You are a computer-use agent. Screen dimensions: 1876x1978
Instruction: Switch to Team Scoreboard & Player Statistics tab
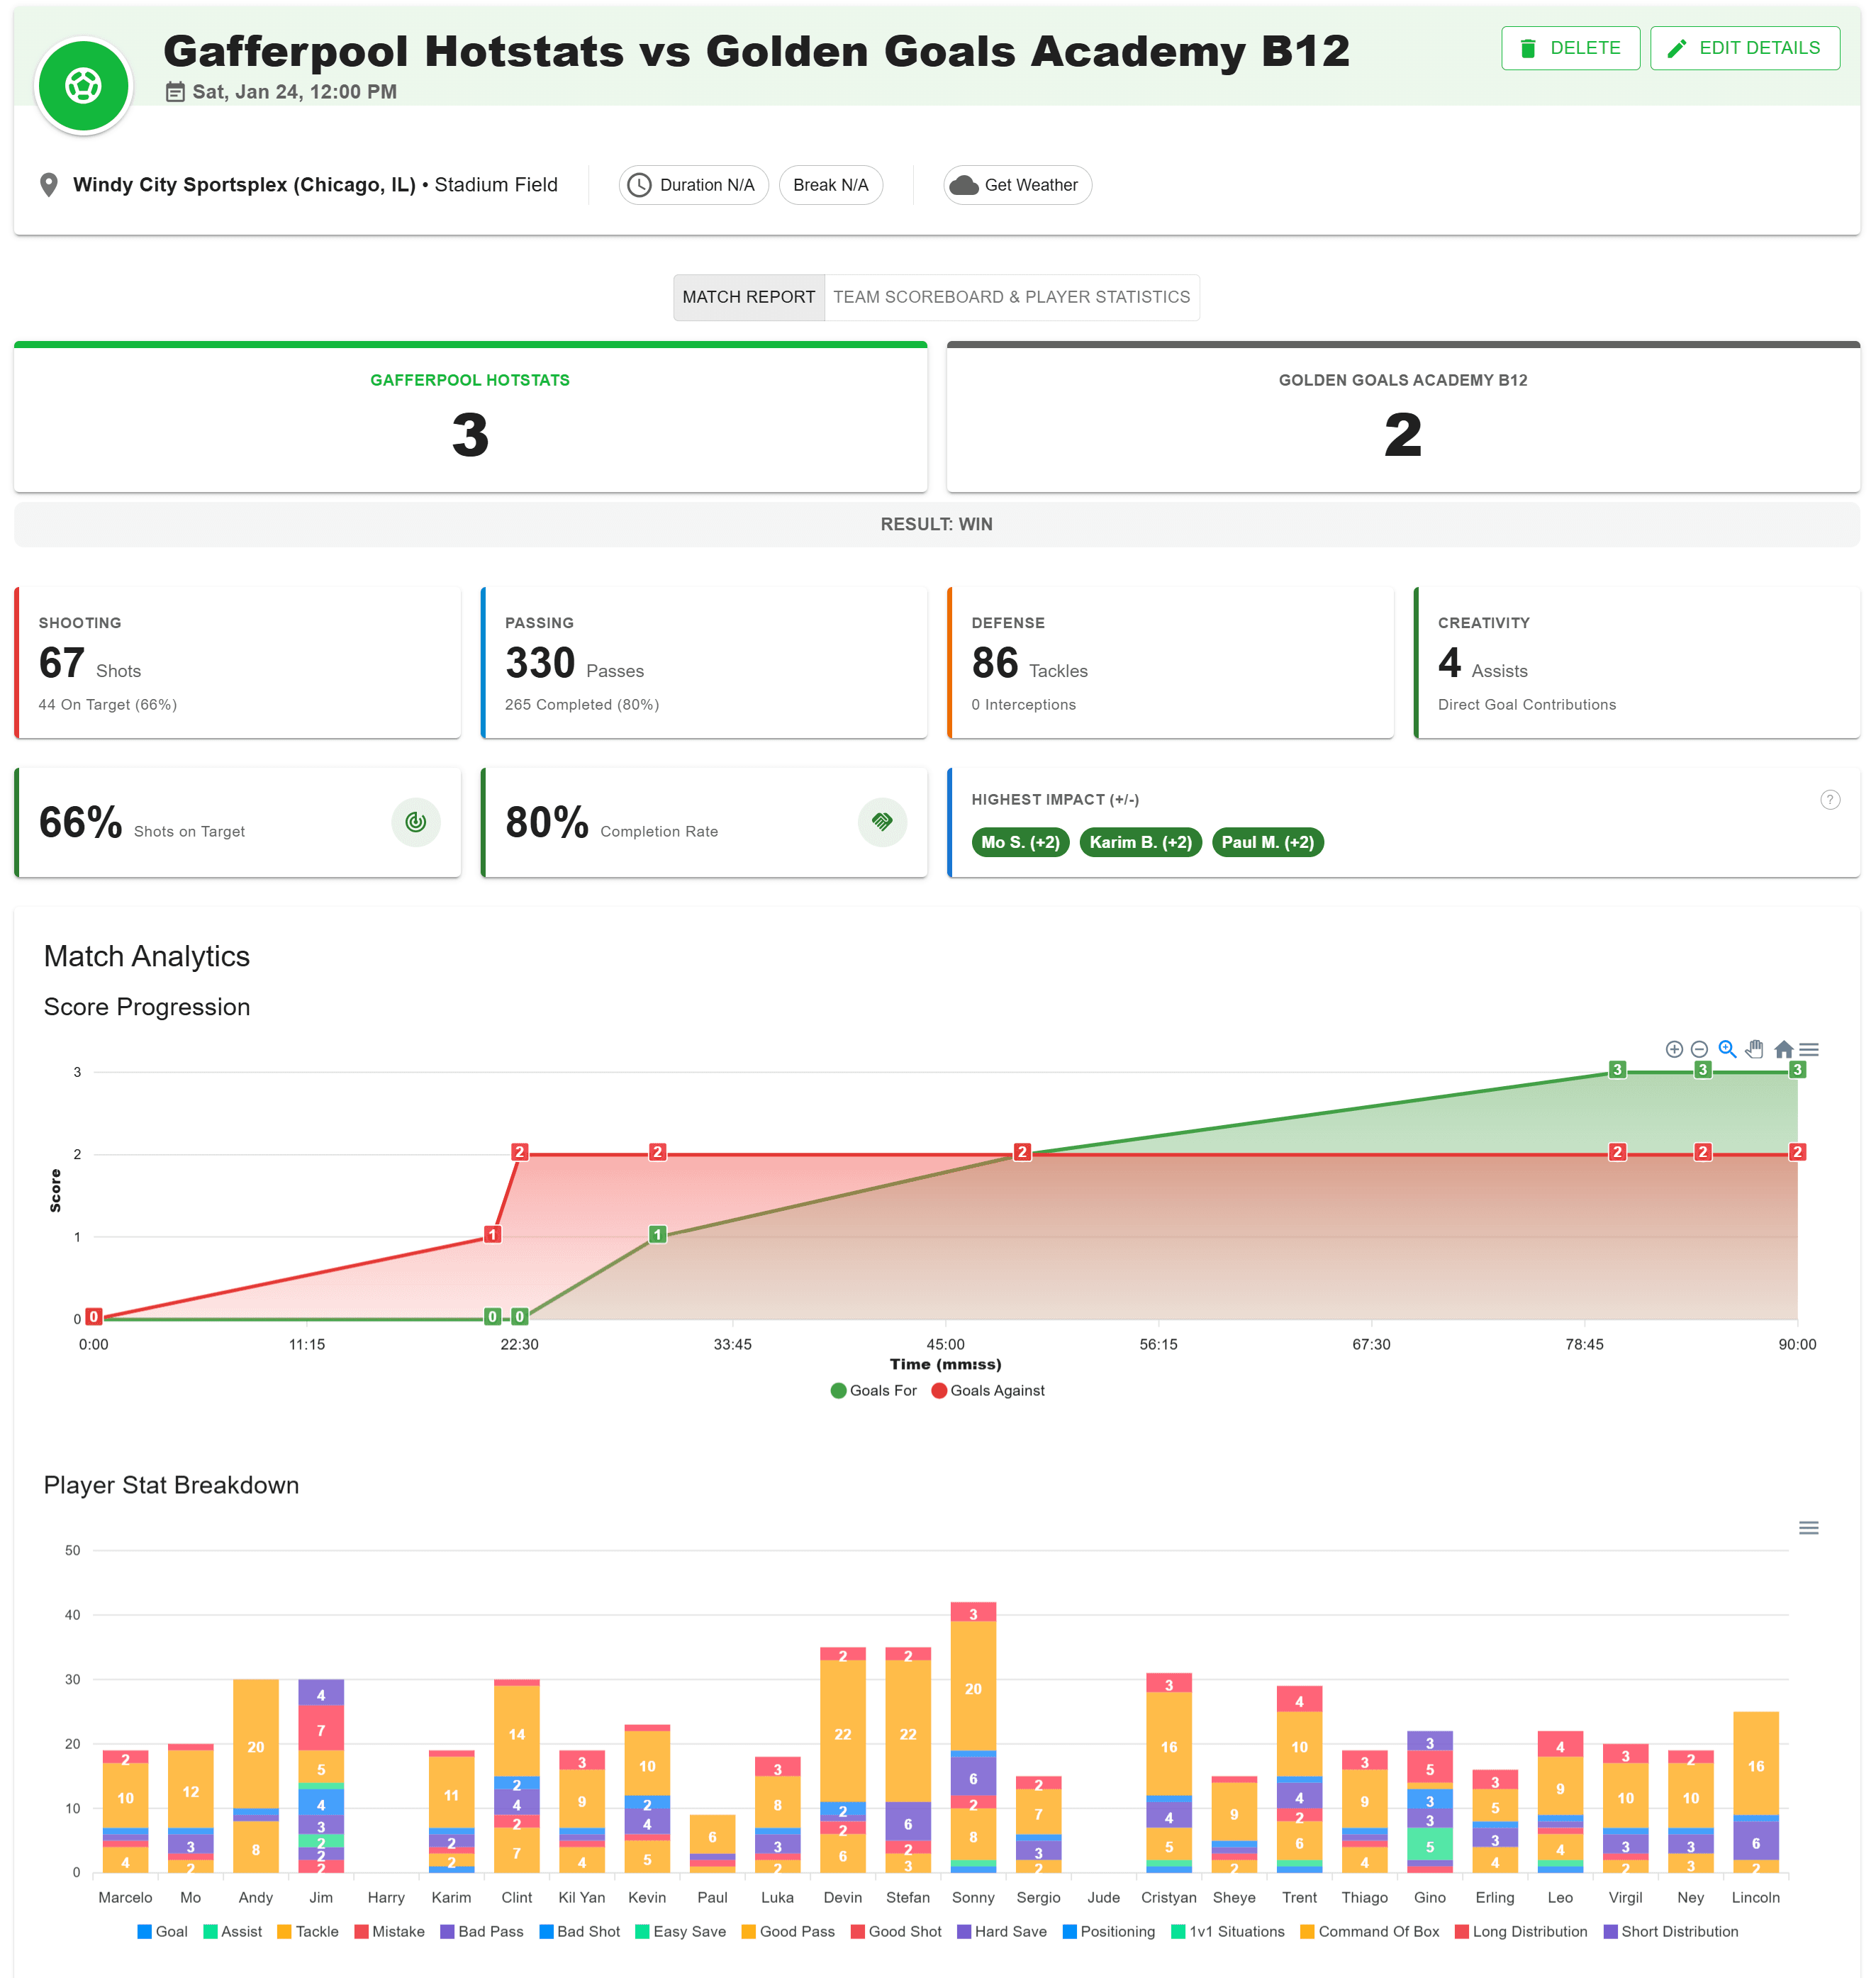(x=1012, y=297)
